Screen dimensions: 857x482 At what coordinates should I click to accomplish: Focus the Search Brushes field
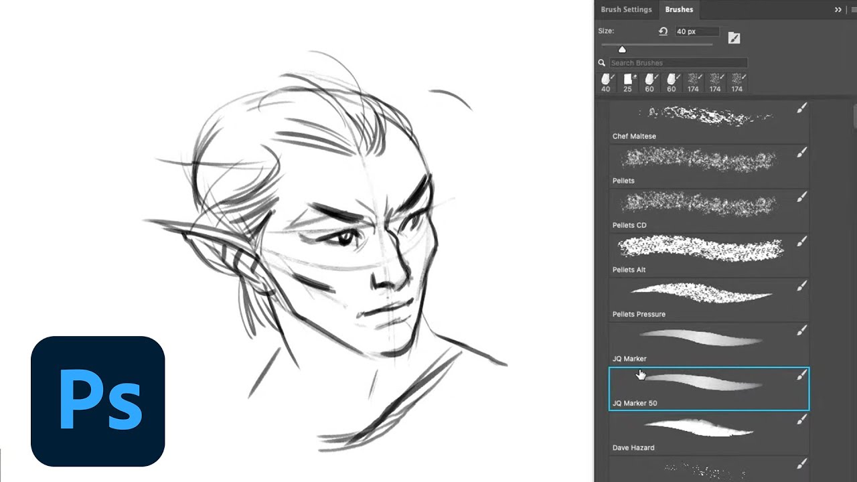(678, 63)
